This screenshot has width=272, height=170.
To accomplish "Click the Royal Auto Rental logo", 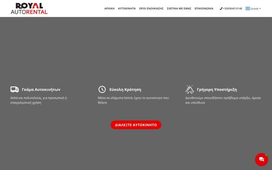I will point(29,8).
